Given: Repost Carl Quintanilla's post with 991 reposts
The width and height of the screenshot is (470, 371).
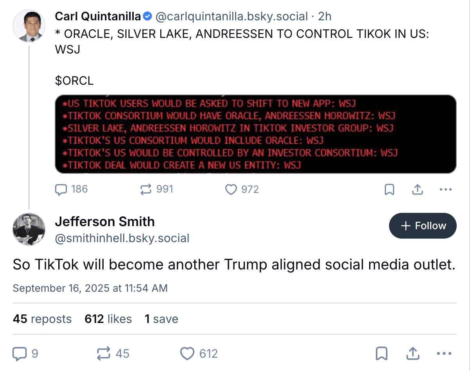Looking at the screenshot, I should tap(146, 189).
